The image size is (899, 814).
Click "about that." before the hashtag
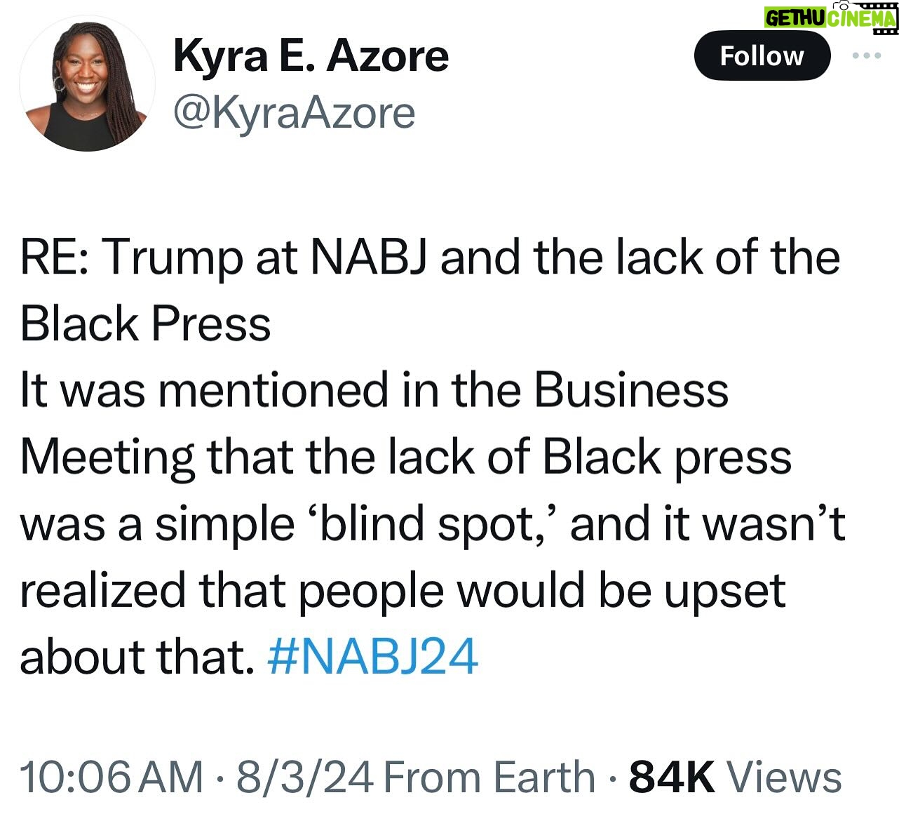(136, 657)
